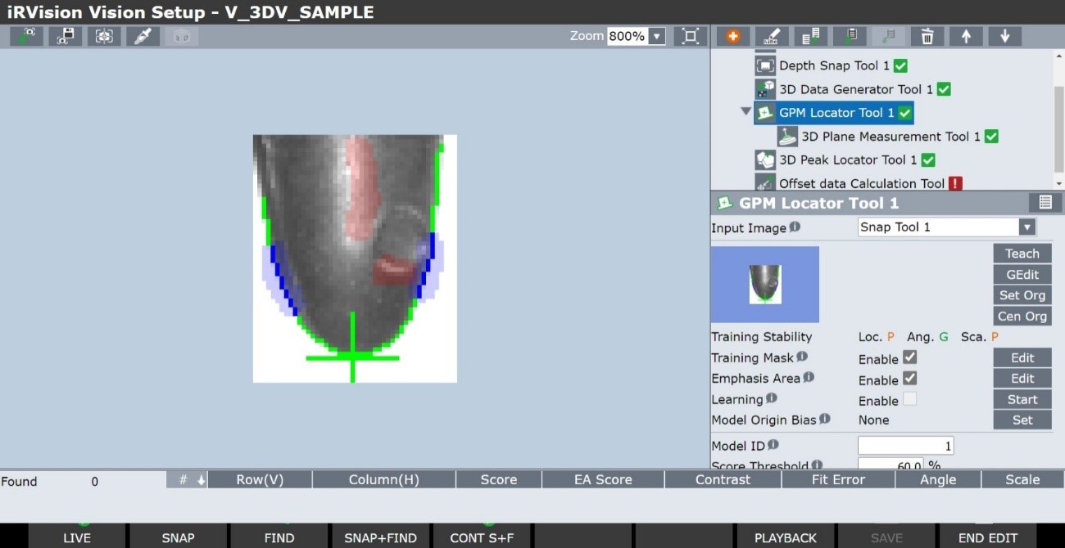Viewport: 1065px width, 548px height.
Task: Click the fit-to-window zoom icon
Action: click(x=691, y=36)
